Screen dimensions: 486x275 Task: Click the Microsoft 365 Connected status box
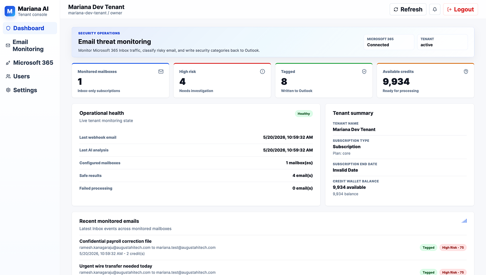tap(389, 42)
